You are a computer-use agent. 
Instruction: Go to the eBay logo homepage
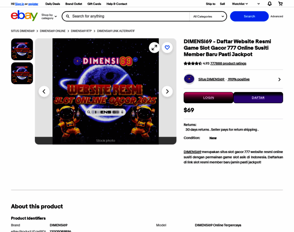coord(24,16)
